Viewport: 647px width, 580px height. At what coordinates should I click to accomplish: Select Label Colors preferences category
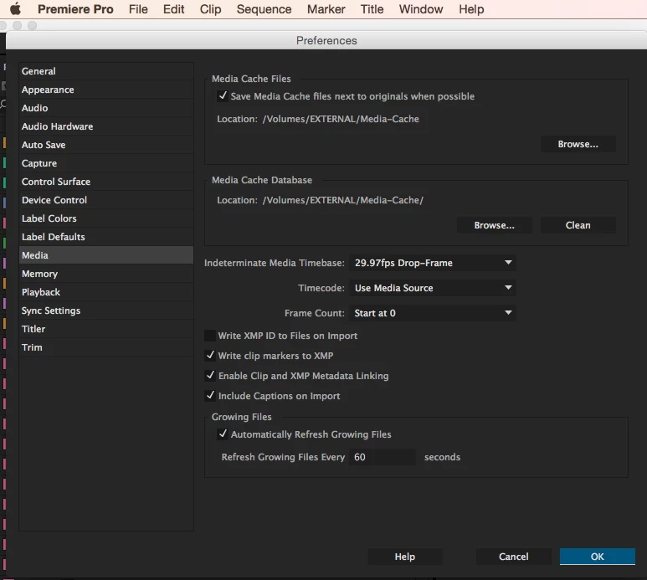(106, 218)
